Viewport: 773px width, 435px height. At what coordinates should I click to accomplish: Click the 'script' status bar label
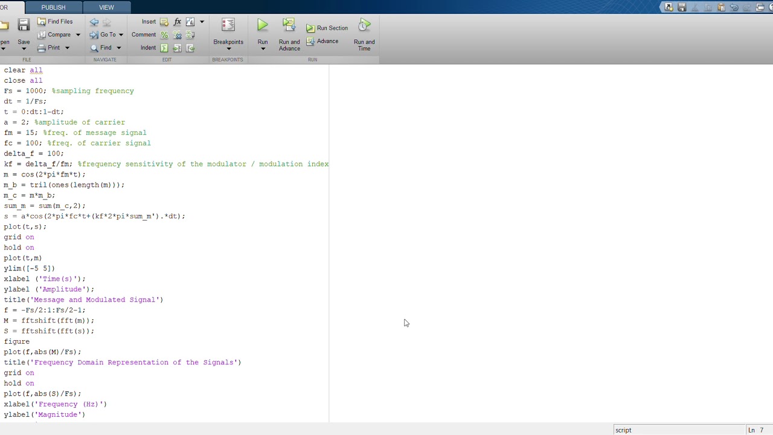[x=623, y=430]
